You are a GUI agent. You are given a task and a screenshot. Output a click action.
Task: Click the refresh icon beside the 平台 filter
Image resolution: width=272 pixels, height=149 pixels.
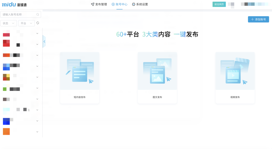pyautogui.click(x=38, y=23)
